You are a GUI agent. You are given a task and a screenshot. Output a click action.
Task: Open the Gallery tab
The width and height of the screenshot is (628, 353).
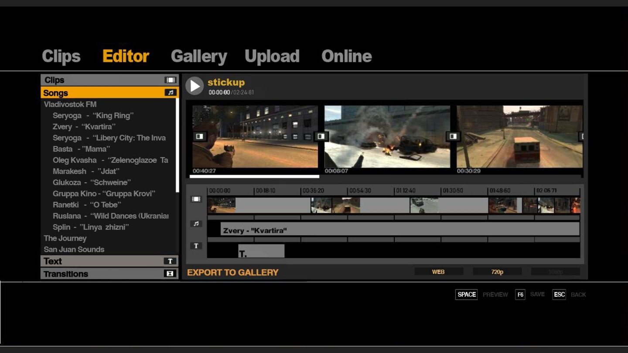coord(199,56)
